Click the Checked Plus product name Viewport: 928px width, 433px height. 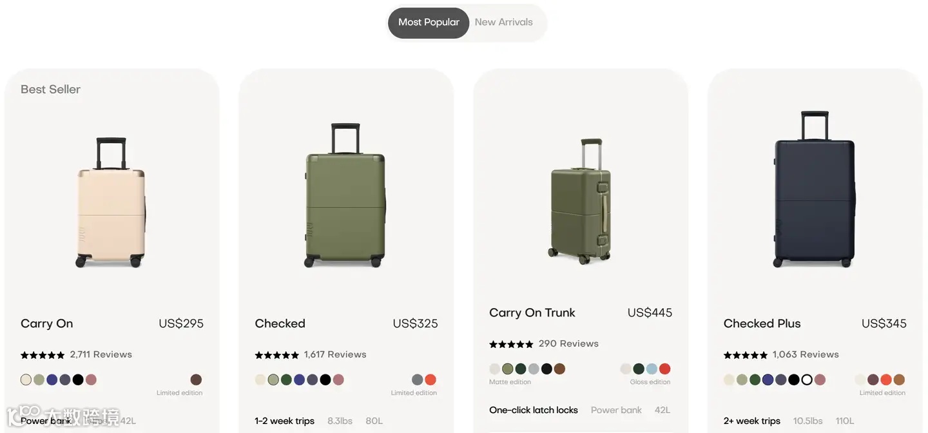tap(762, 323)
